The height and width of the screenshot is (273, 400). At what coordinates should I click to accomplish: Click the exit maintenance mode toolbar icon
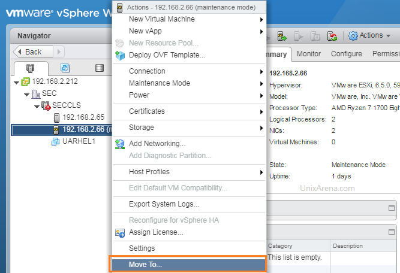pyautogui.click(x=282, y=36)
